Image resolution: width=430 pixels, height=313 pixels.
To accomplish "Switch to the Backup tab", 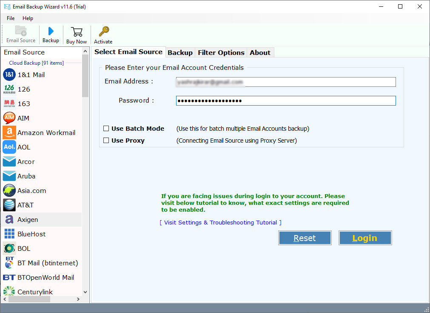I will click(180, 52).
